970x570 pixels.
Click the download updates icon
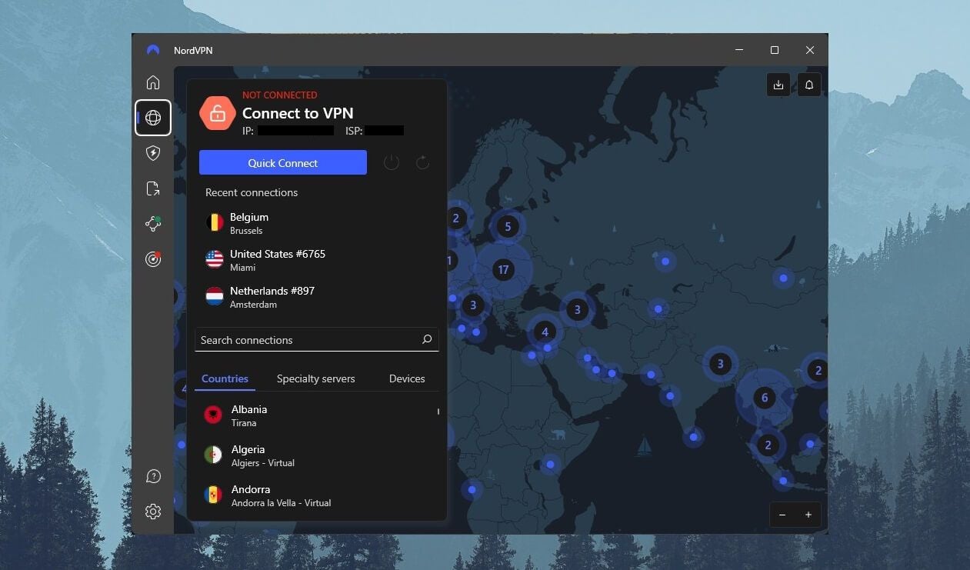pos(778,85)
